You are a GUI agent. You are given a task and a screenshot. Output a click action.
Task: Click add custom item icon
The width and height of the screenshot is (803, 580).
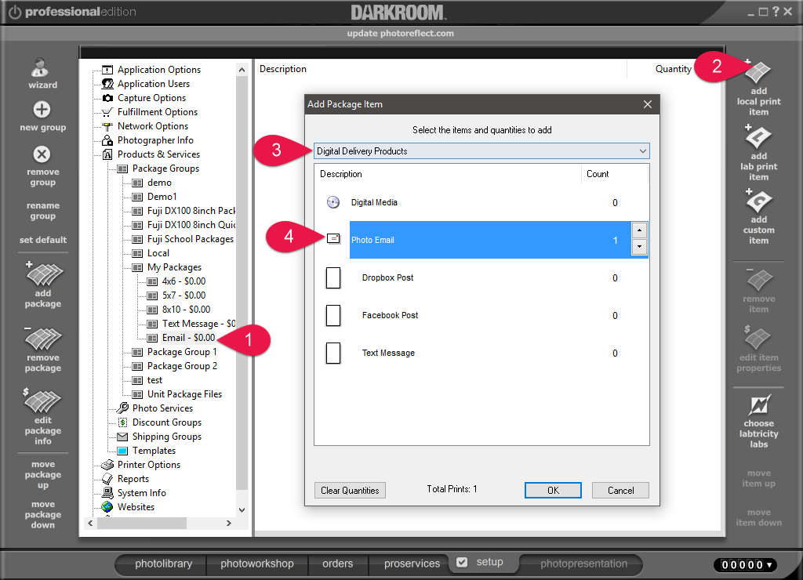click(758, 201)
